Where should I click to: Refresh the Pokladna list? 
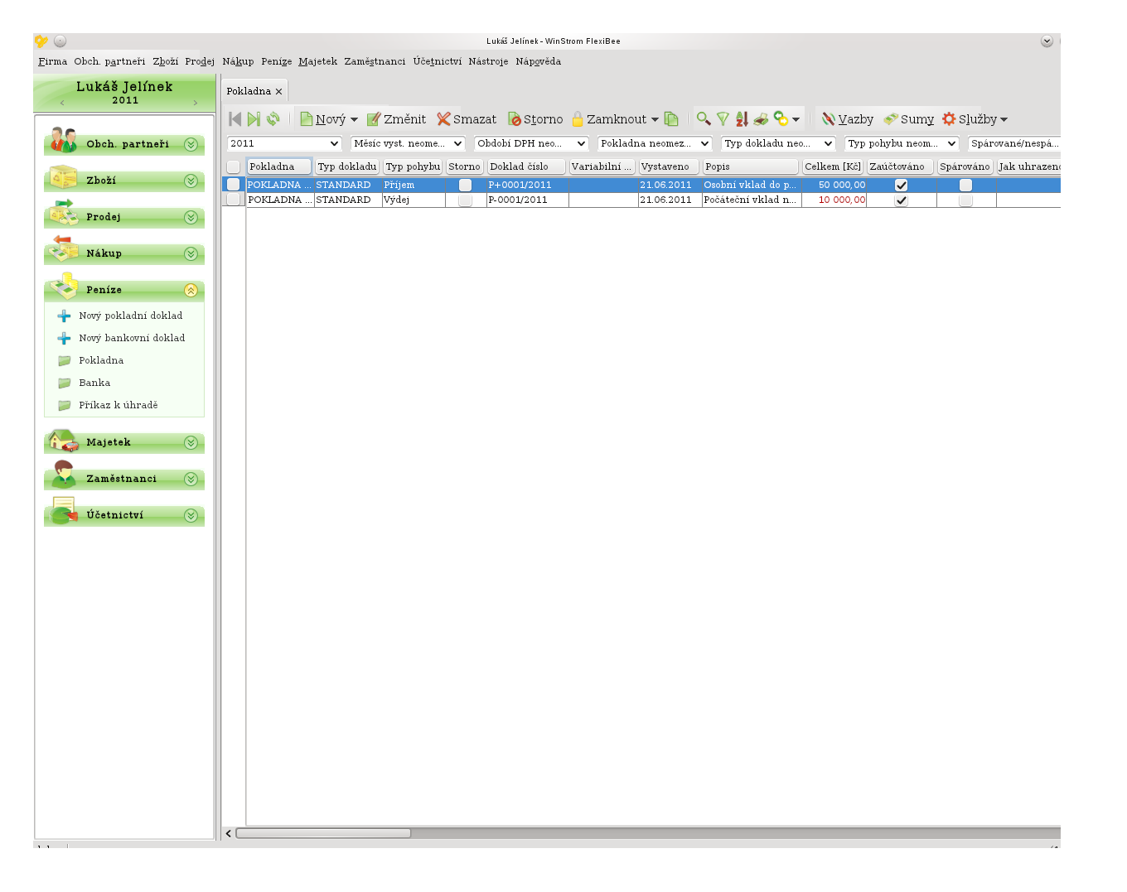(273, 119)
